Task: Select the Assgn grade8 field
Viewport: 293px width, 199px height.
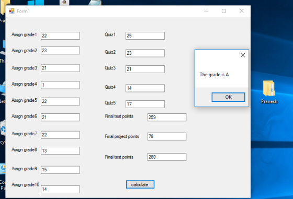Action: click(60, 151)
